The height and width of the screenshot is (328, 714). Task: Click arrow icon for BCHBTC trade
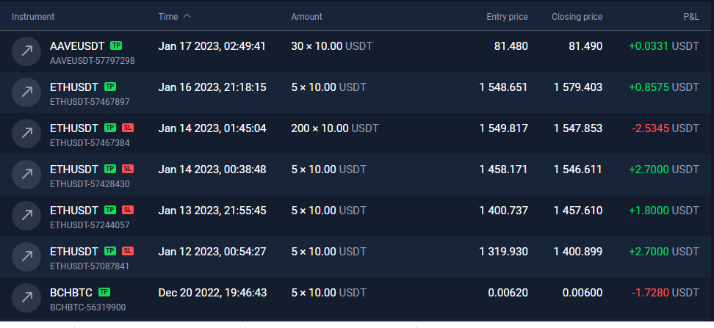(26, 298)
